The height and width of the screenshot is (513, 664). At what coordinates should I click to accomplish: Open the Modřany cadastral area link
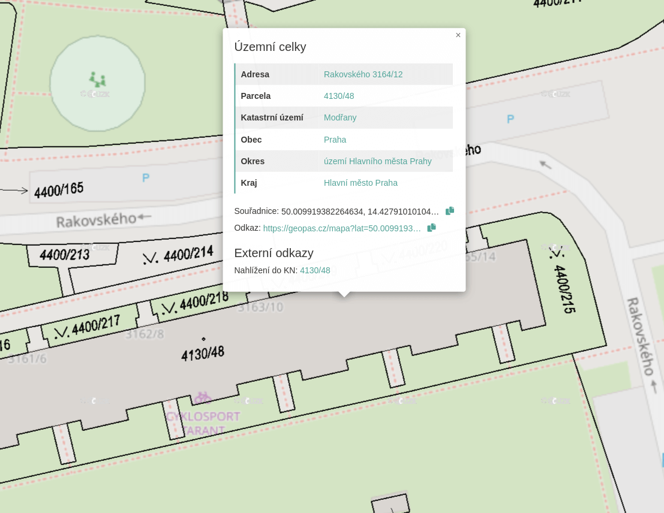[340, 117]
